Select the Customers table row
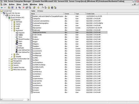Image resolution: width=139 pixels, height=104 pixels. (x=69, y=26)
